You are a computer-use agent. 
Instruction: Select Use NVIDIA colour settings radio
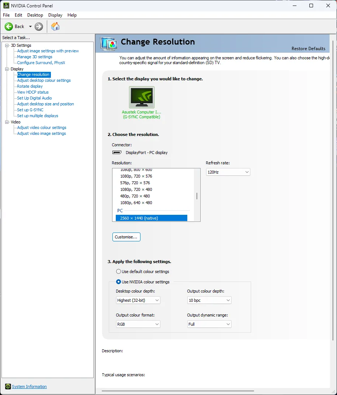(x=118, y=282)
